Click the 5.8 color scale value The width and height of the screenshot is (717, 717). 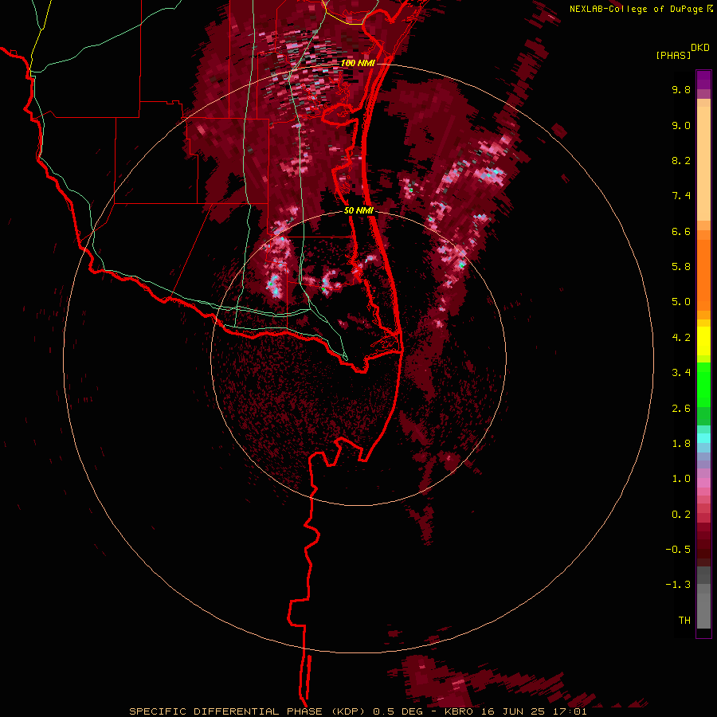pyautogui.click(x=681, y=267)
